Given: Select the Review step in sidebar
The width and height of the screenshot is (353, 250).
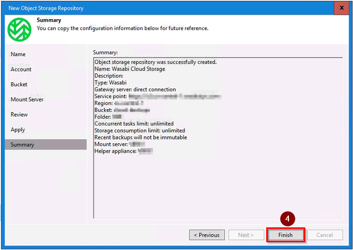Looking at the screenshot, I should tap(19, 115).
